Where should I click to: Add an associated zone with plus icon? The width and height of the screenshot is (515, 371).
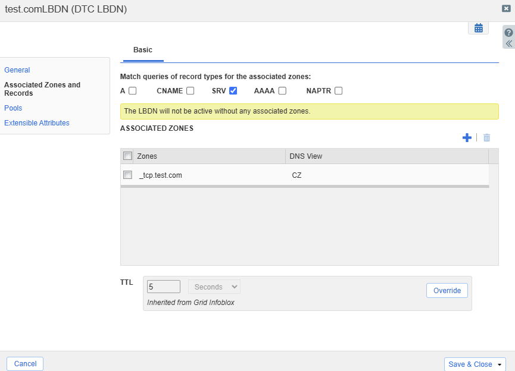coord(467,138)
